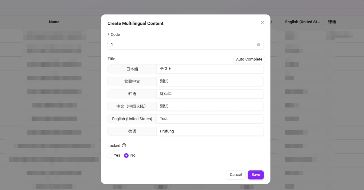
Task: Save the multilingual content
Action: pos(256,175)
